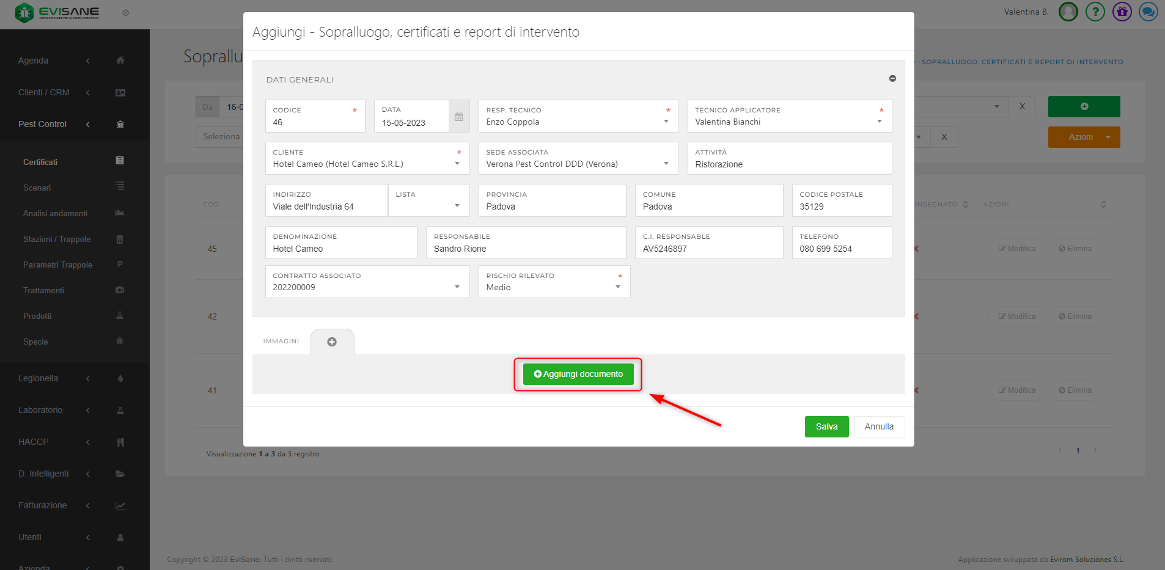Image resolution: width=1165 pixels, height=570 pixels.
Task: Open the Contratto Associato dropdown
Action: pos(457,287)
